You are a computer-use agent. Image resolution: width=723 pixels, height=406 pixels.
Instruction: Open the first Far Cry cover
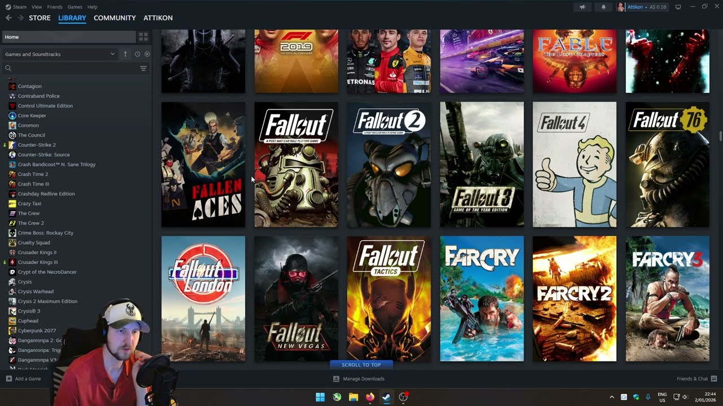(482, 299)
